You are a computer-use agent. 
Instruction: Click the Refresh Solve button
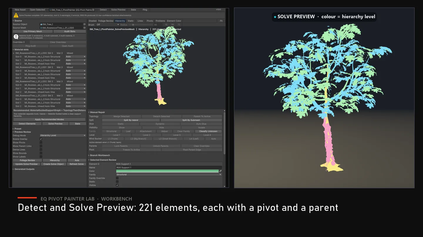76,164
